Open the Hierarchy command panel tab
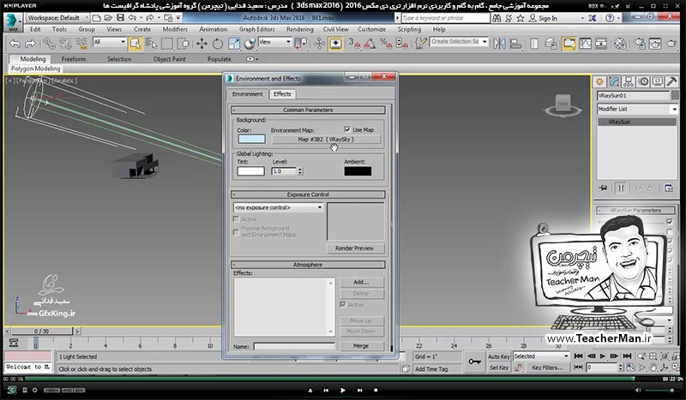Screen dimensions: 686x400 point(629,81)
